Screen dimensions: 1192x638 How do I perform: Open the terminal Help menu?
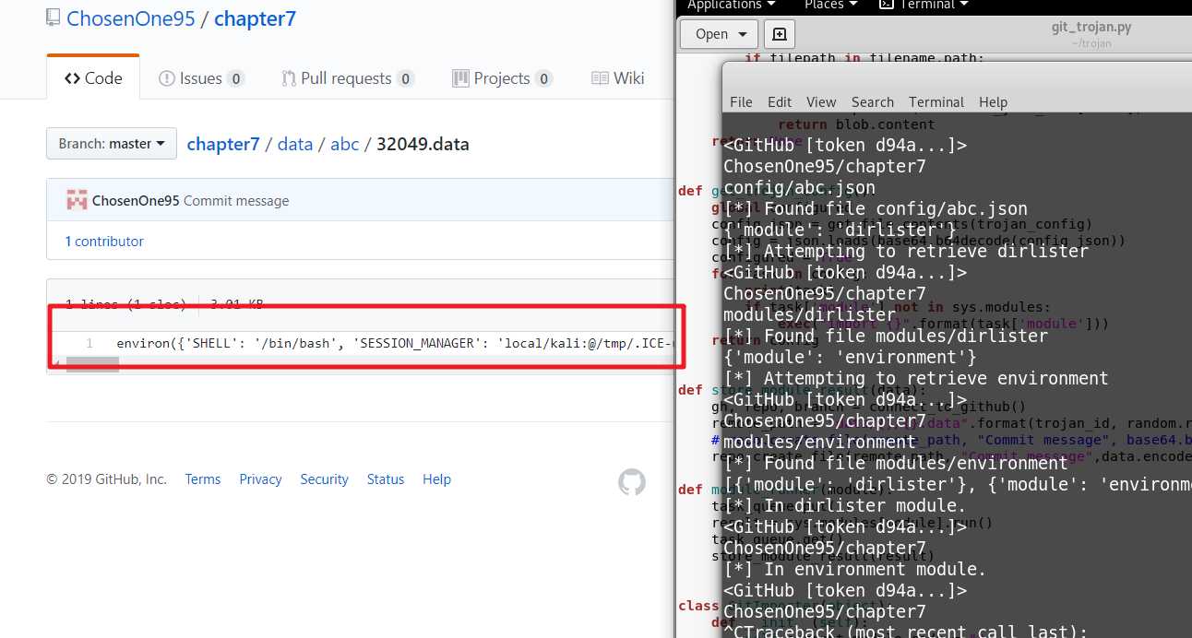pos(993,101)
